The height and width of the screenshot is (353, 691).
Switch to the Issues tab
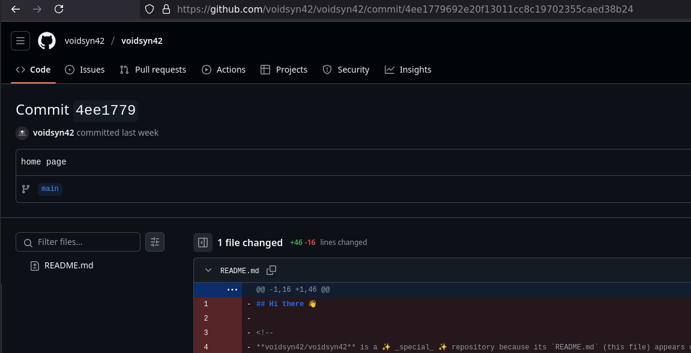(85, 70)
